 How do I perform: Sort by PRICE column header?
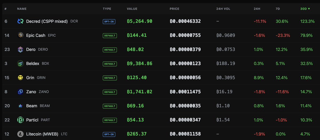point(174,9)
